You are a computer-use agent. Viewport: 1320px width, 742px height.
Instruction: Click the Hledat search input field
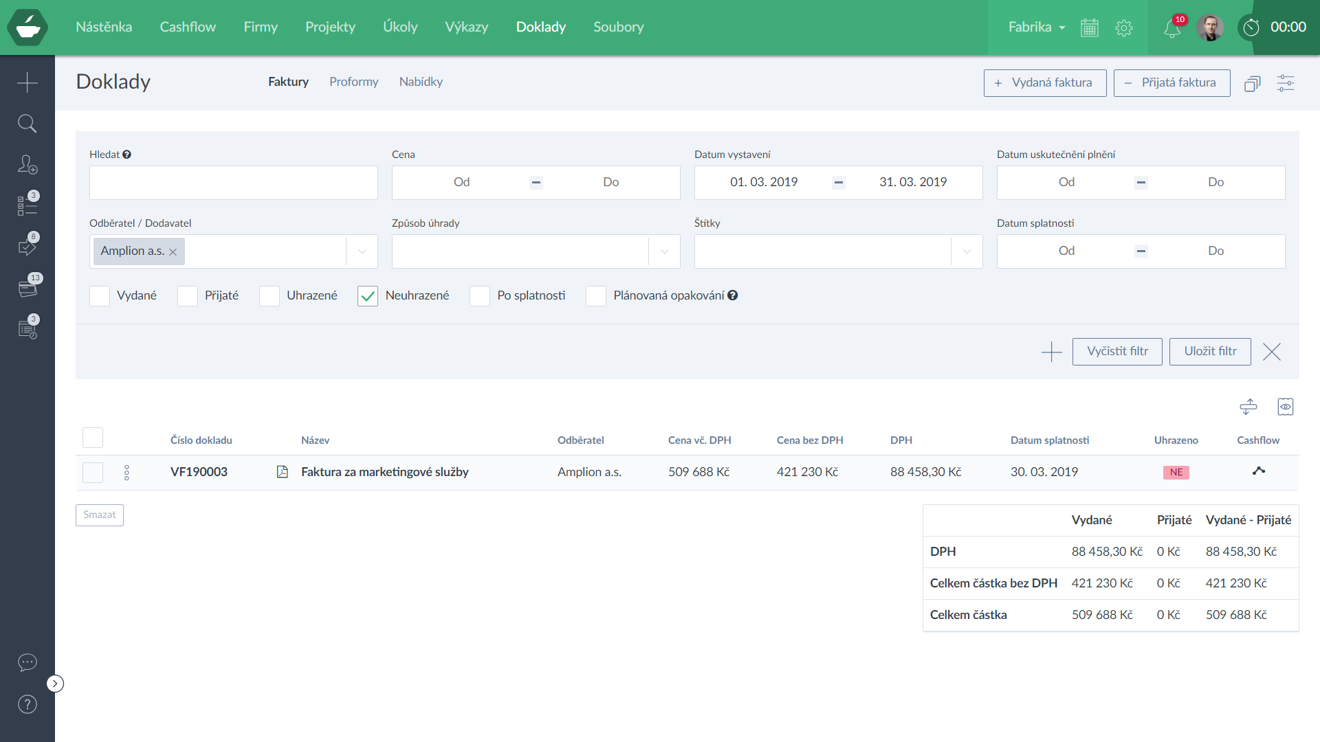pos(233,183)
